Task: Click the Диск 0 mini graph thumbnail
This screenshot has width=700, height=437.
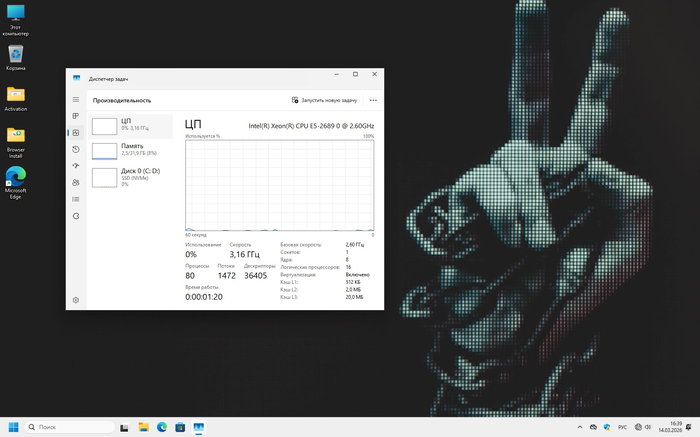Action: point(105,178)
